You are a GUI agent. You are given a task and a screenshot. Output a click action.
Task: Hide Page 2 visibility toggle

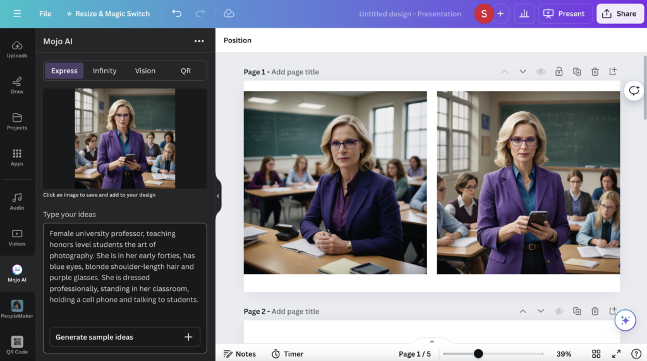coord(559,311)
